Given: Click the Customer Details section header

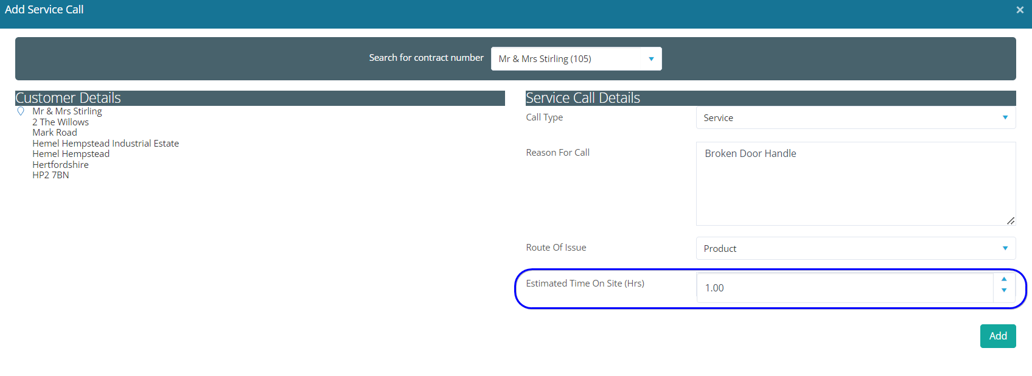Looking at the screenshot, I should pyautogui.click(x=68, y=98).
